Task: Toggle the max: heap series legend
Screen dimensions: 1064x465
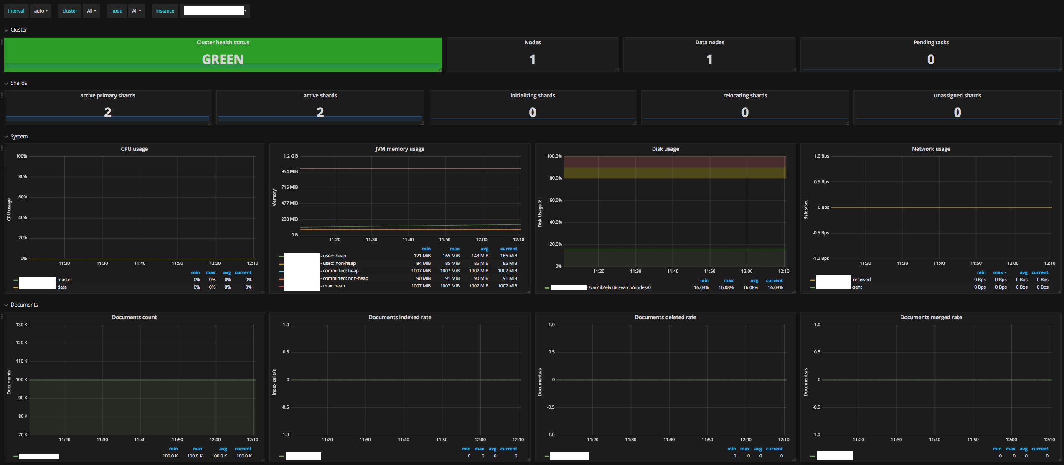Action: click(334, 286)
